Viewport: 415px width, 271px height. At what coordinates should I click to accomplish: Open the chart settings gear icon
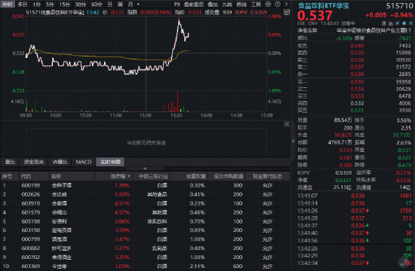click(x=268, y=5)
